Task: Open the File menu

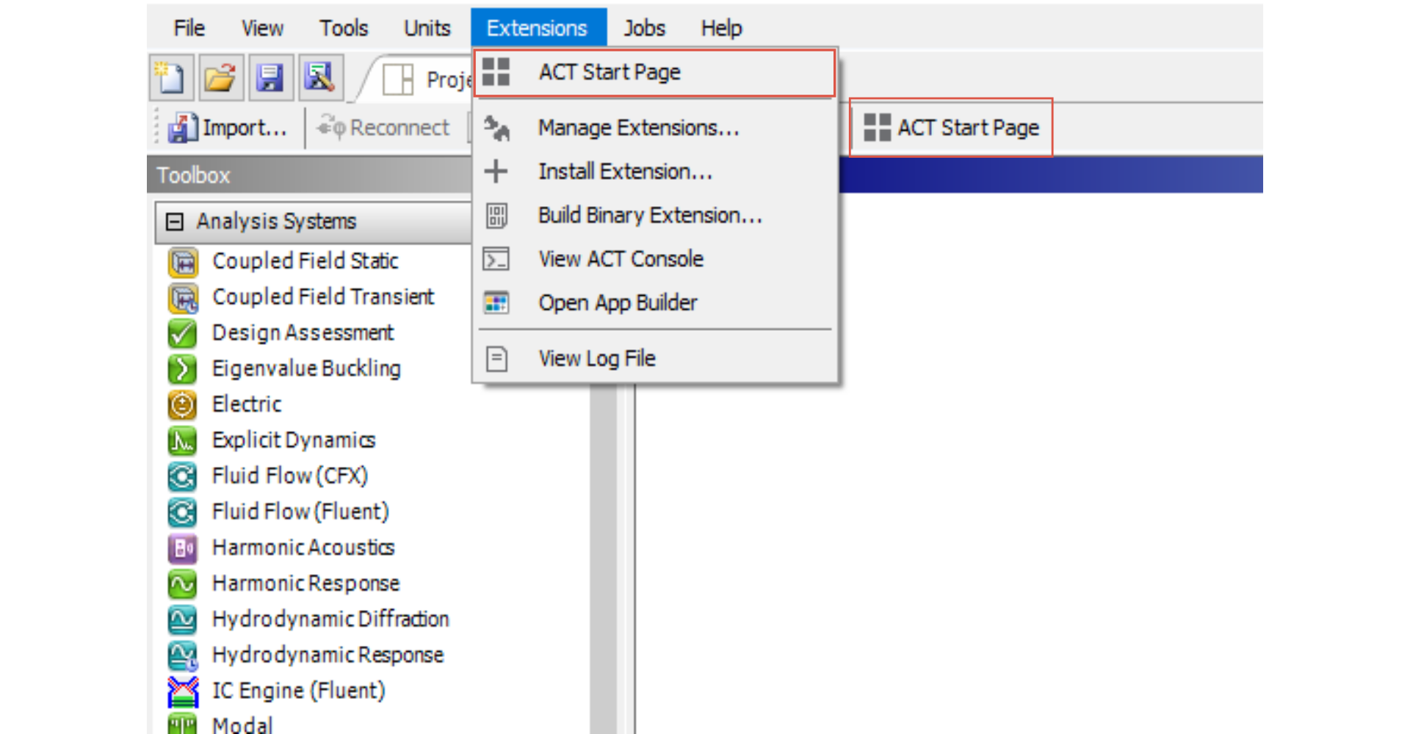Action: (189, 28)
